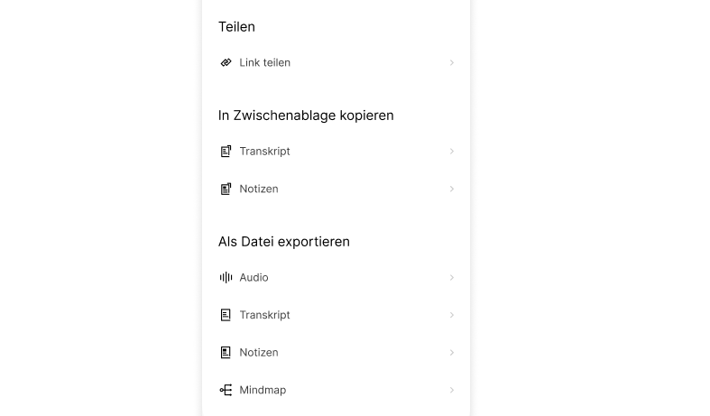
Task: Click the Notizen file icon under exportieren
Action: point(226,353)
